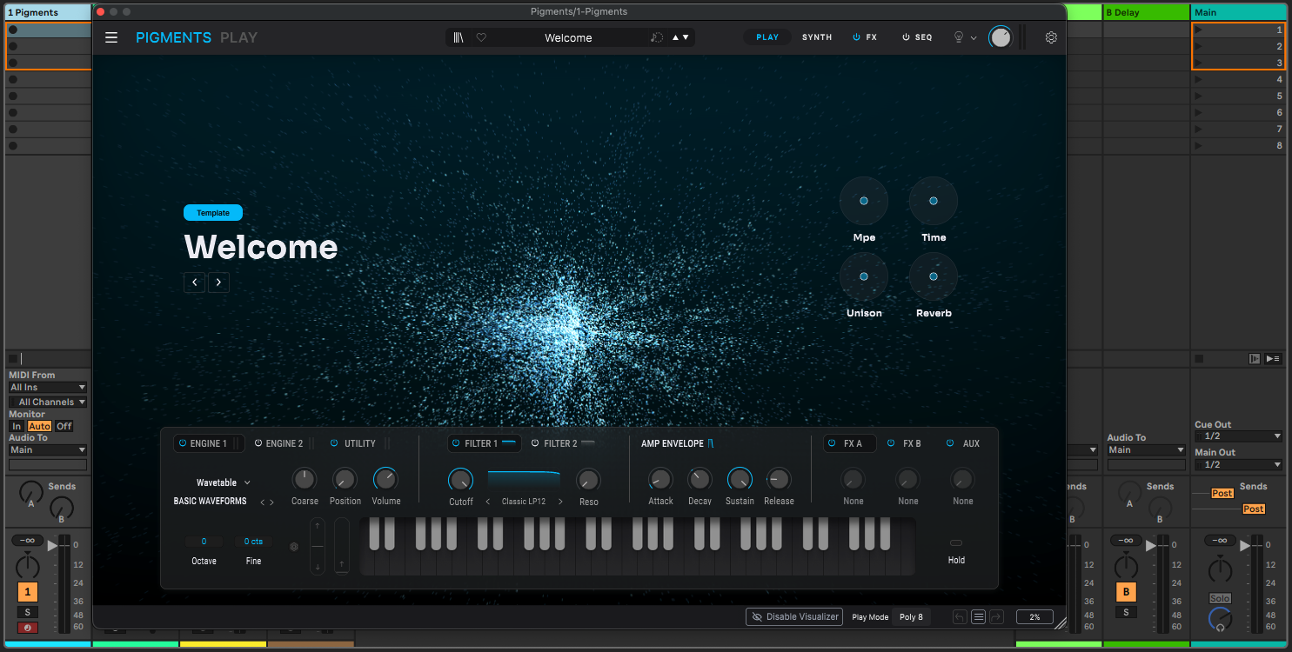The width and height of the screenshot is (1292, 652).
Task: Click track 1 arm record button in Ableton
Action: [x=27, y=628]
